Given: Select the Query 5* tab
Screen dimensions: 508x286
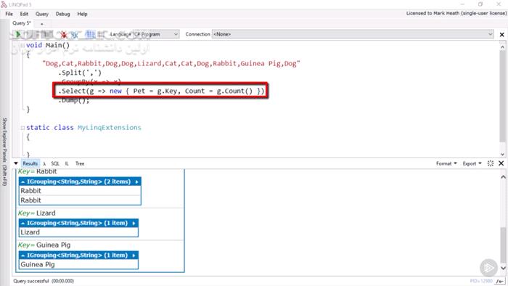Looking at the screenshot, I should point(22,23).
